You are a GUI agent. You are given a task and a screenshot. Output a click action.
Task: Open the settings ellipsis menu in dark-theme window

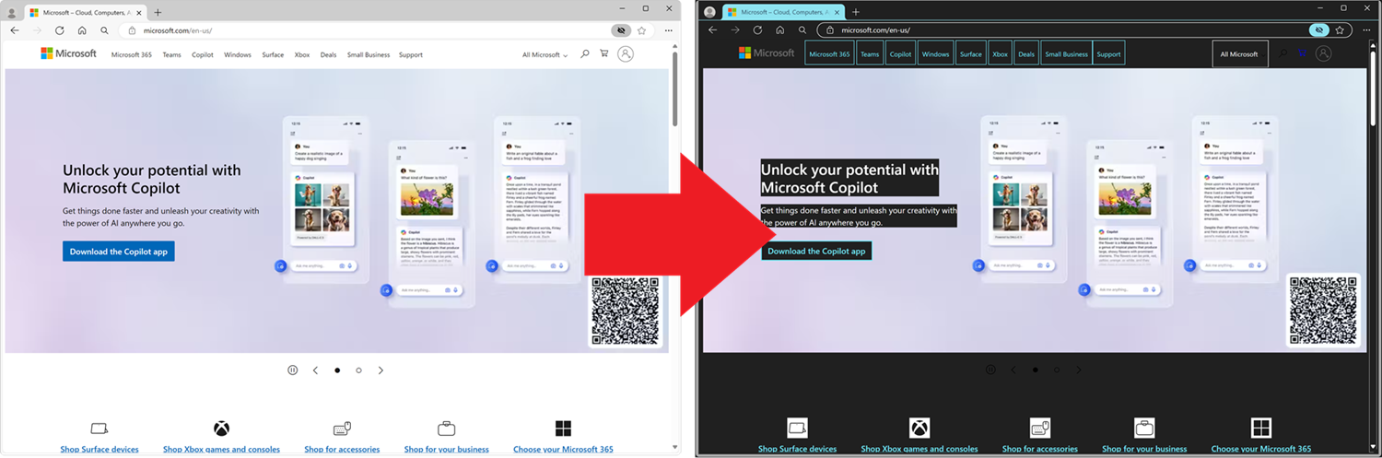(x=1366, y=30)
